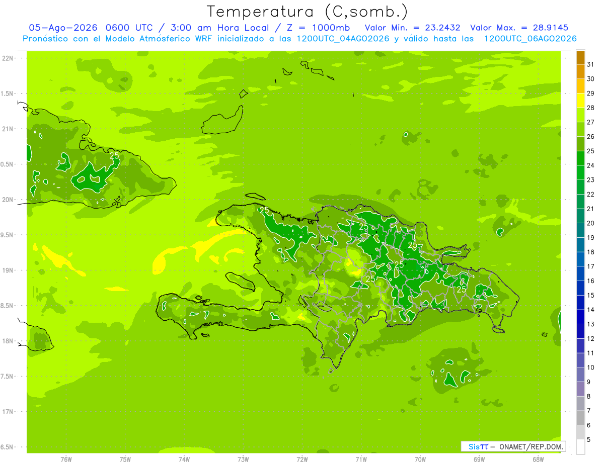The height and width of the screenshot is (466, 604).
Task: Click the '17N' latitude axis label
Action: (8, 412)
